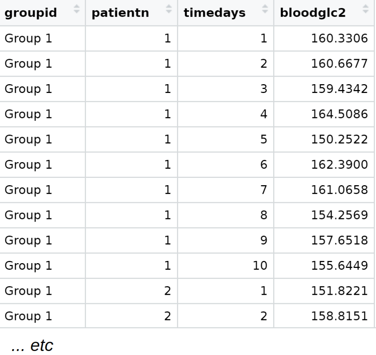The height and width of the screenshot is (355, 376).
Task: Sort table by groupid header
Action: 31,13
